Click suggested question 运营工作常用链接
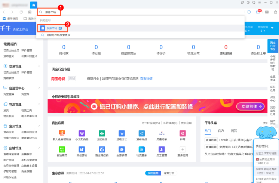279x183 pixels. point(266,153)
